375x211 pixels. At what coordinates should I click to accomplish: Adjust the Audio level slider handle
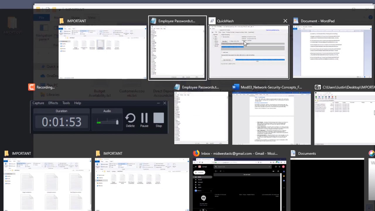tap(117, 122)
